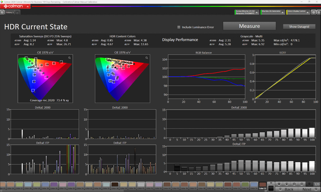321x192 pixels.
Task: Click the RGB Balance graph
Action: pyautogui.click(x=206, y=77)
